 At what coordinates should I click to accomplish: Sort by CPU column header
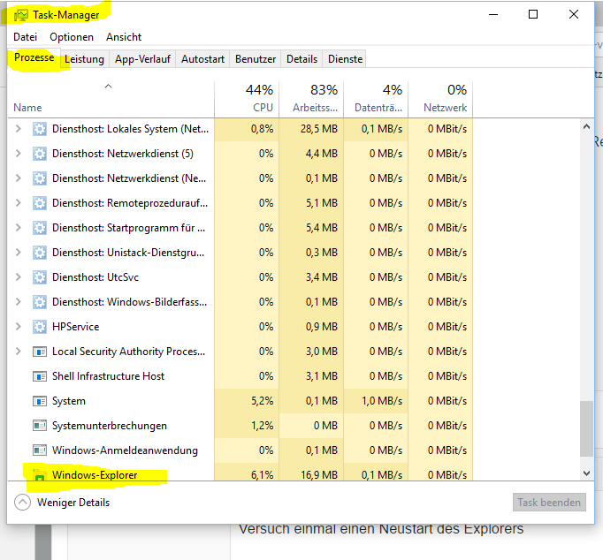pos(247,100)
